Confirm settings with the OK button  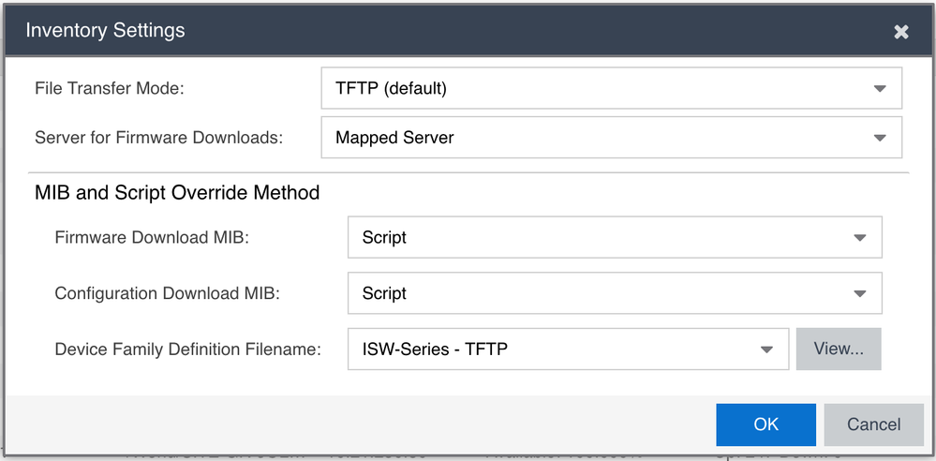click(x=765, y=424)
